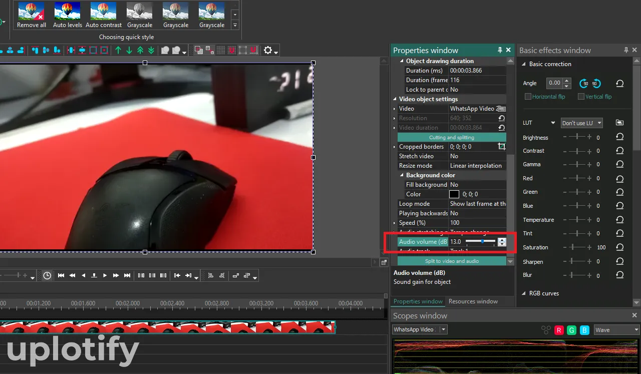Reset the Sharpen value
The image size is (641, 374).
(x=620, y=261)
